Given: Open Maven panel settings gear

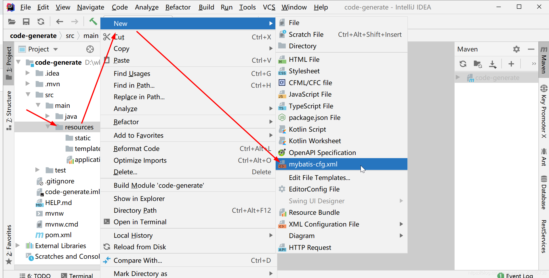Looking at the screenshot, I should 516,49.
